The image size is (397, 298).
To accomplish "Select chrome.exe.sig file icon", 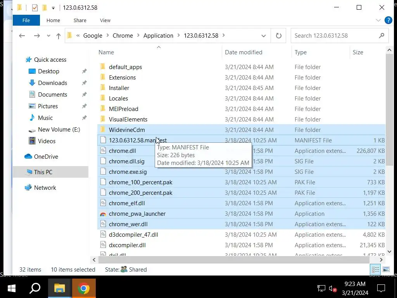I will point(103,172).
